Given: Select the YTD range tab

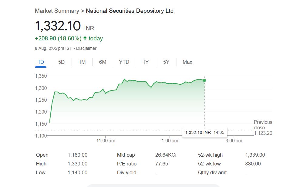Looking at the screenshot, I should [x=124, y=62].
